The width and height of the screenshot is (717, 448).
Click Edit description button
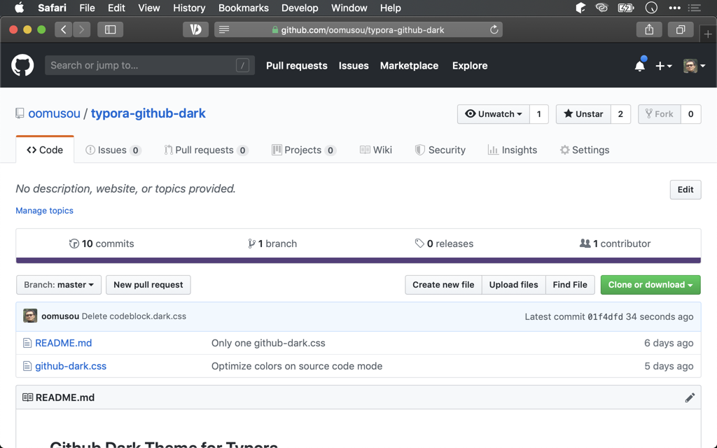click(685, 190)
